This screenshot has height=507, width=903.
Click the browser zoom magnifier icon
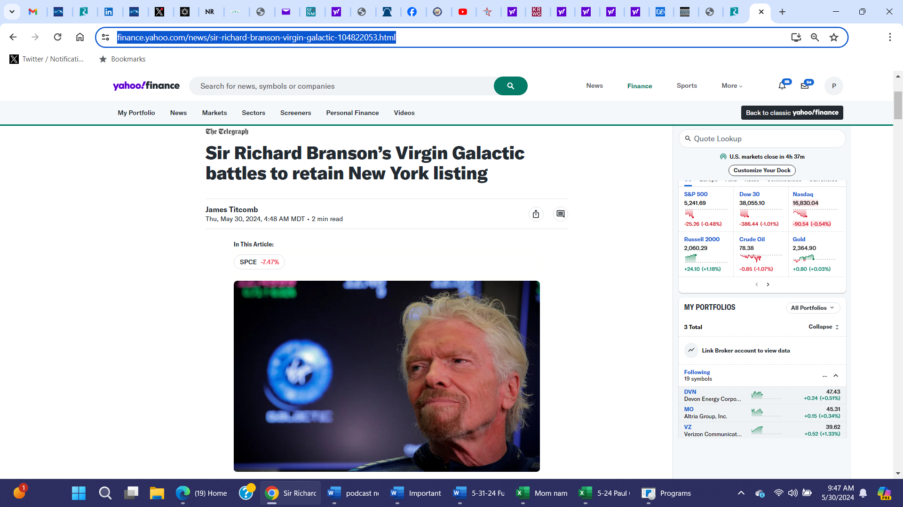tap(815, 38)
